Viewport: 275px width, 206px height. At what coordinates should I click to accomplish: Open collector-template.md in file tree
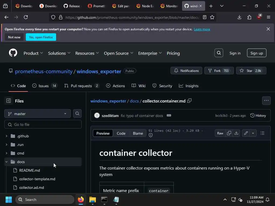[37, 179]
